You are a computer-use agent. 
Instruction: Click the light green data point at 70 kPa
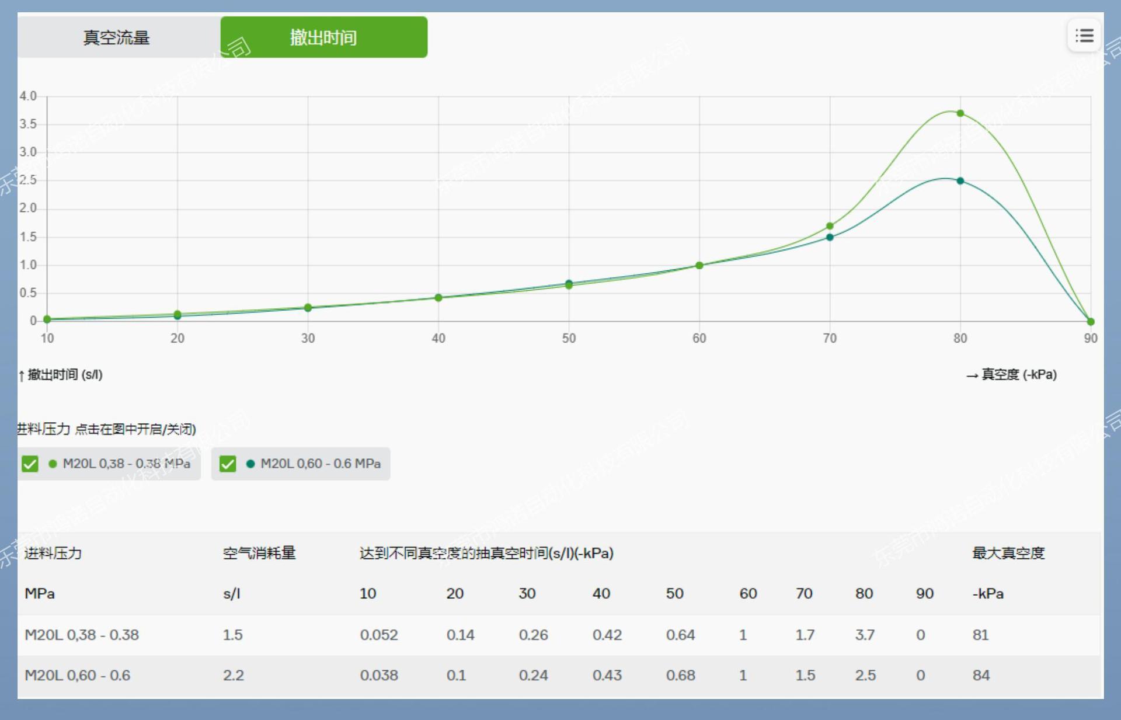click(830, 226)
